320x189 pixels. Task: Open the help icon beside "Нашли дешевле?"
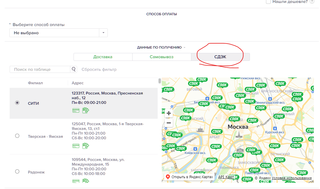(x=312, y=2)
